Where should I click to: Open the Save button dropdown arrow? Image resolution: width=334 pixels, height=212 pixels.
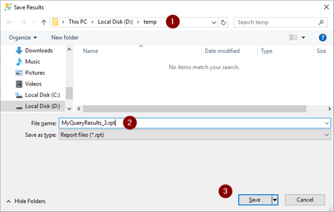pos(275,200)
